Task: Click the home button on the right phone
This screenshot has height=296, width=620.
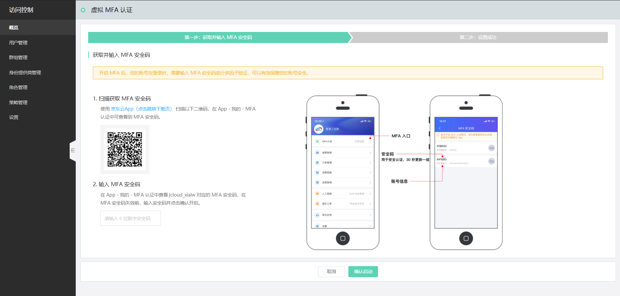Action: [x=466, y=239]
